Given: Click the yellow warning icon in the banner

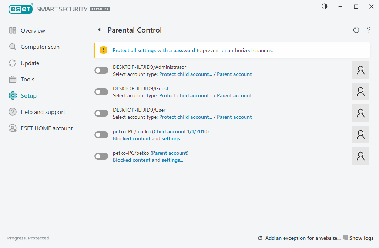Looking at the screenshot, I should [104, 50].
